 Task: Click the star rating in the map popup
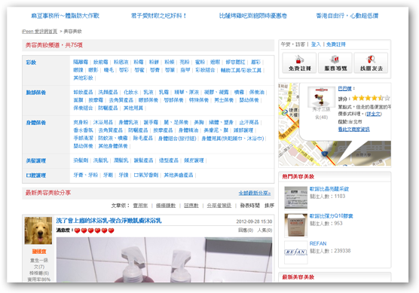371,98
